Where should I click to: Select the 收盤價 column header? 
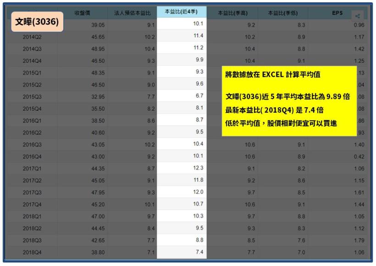(82, 13)
